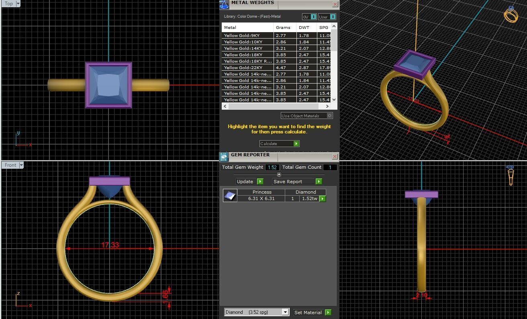Click the Set Material button
Viewport: 527px width, 319px height.
pos(312,312)
